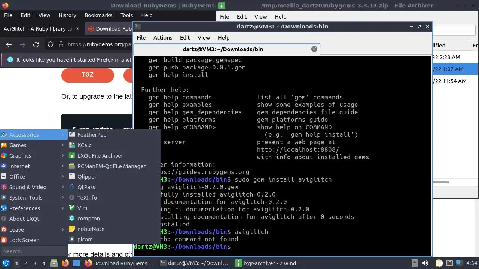The image size is (479, 269).
Task: Switch to virtual desktop 3
Action: click(34, 263)
